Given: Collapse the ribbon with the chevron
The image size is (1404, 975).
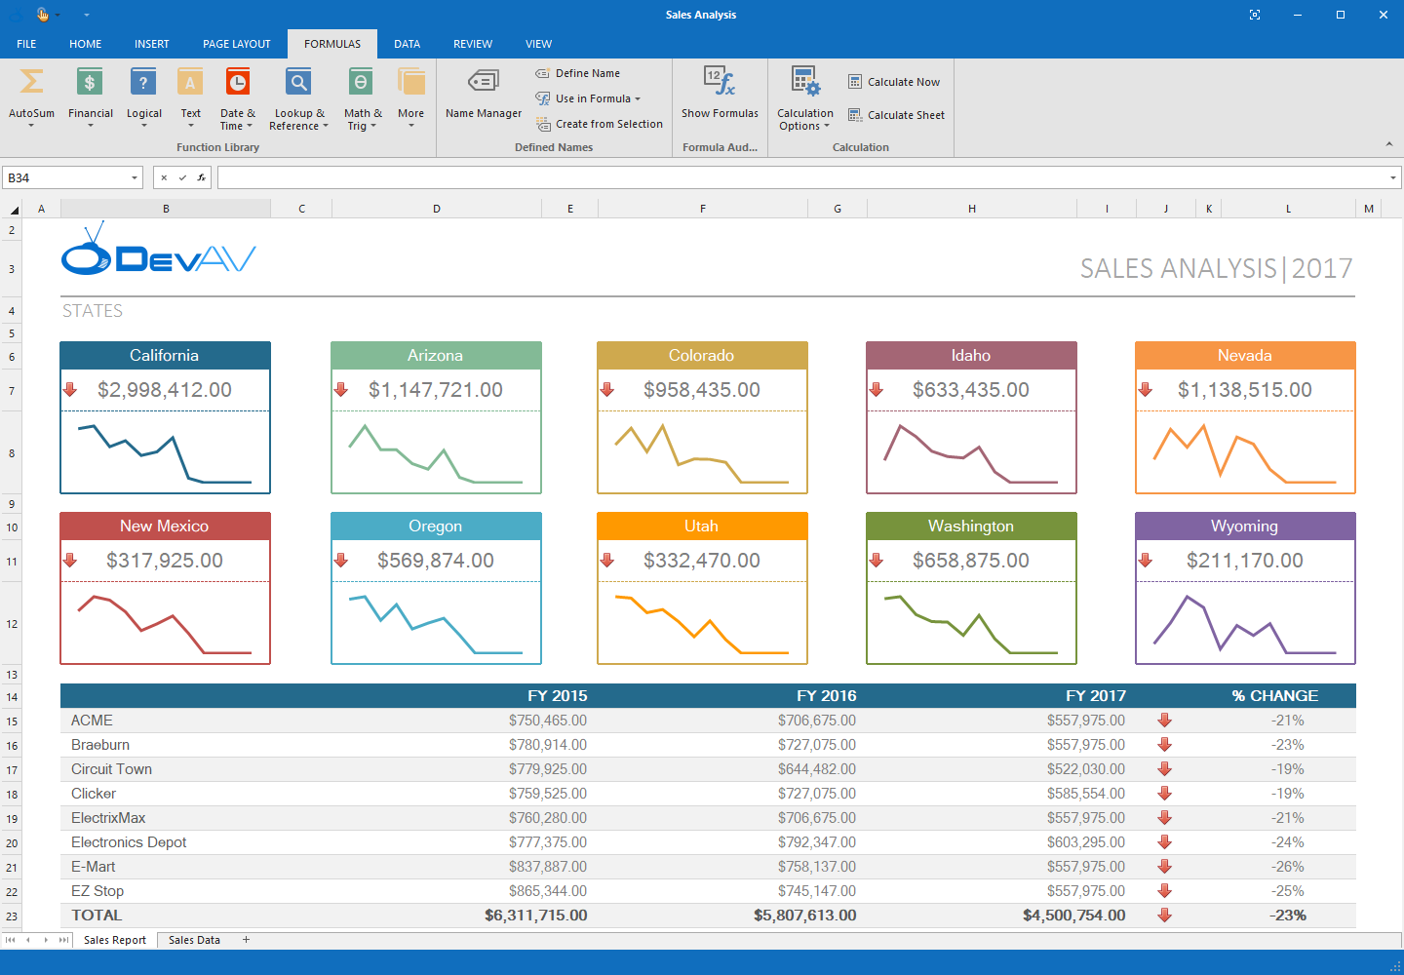Looking at the screenshot, I should pyautogui.click(x=1389, y=144).
